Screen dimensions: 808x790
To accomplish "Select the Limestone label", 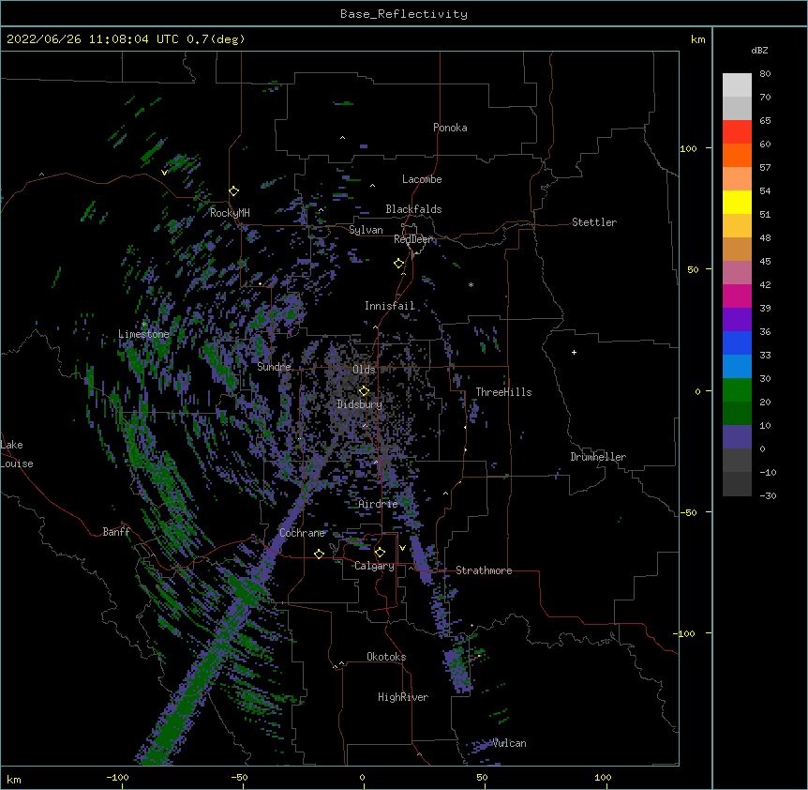I will coord(143,334).
